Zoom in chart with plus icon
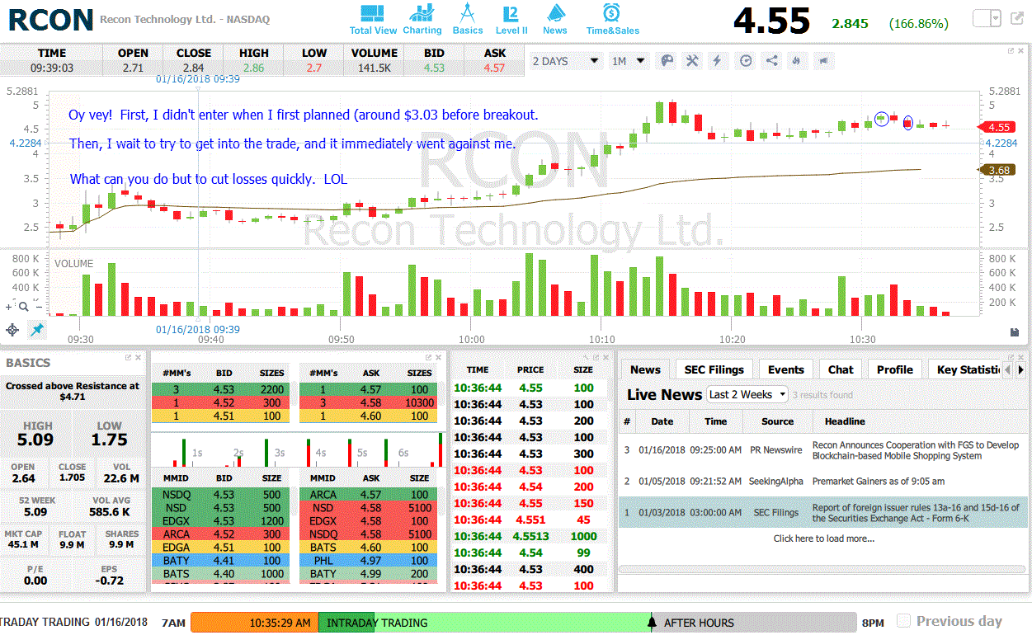Image resolution: width=1032 pixels, height=635 pixels. [x=10, y=307]
